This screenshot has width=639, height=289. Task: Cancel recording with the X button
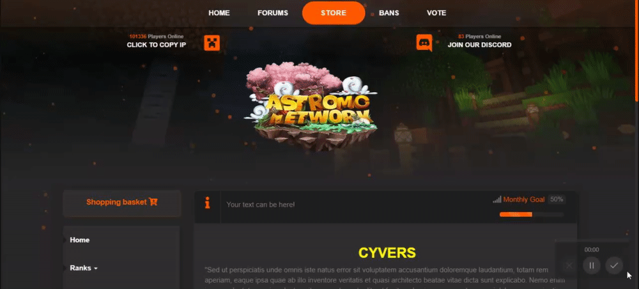pos(569,265)
